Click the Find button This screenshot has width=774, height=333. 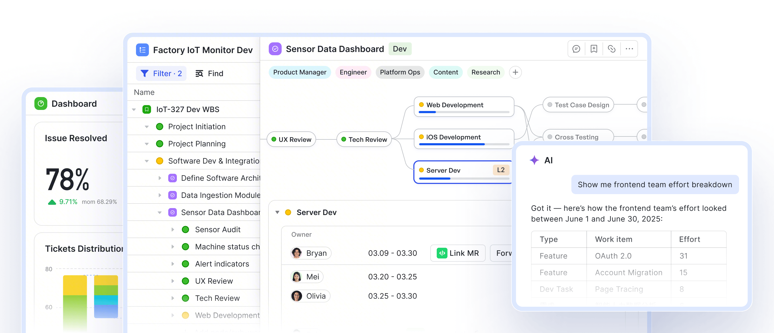[209, 73]
